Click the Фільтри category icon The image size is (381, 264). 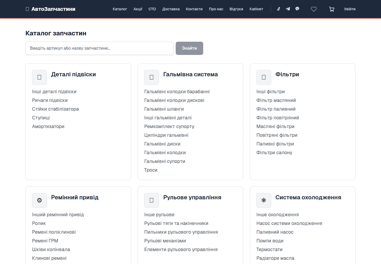[x=264, y=77]
